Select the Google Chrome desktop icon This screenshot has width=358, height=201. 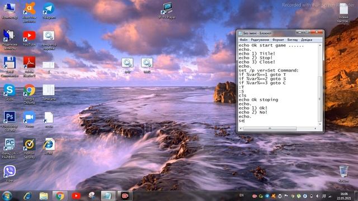(29, 94)
